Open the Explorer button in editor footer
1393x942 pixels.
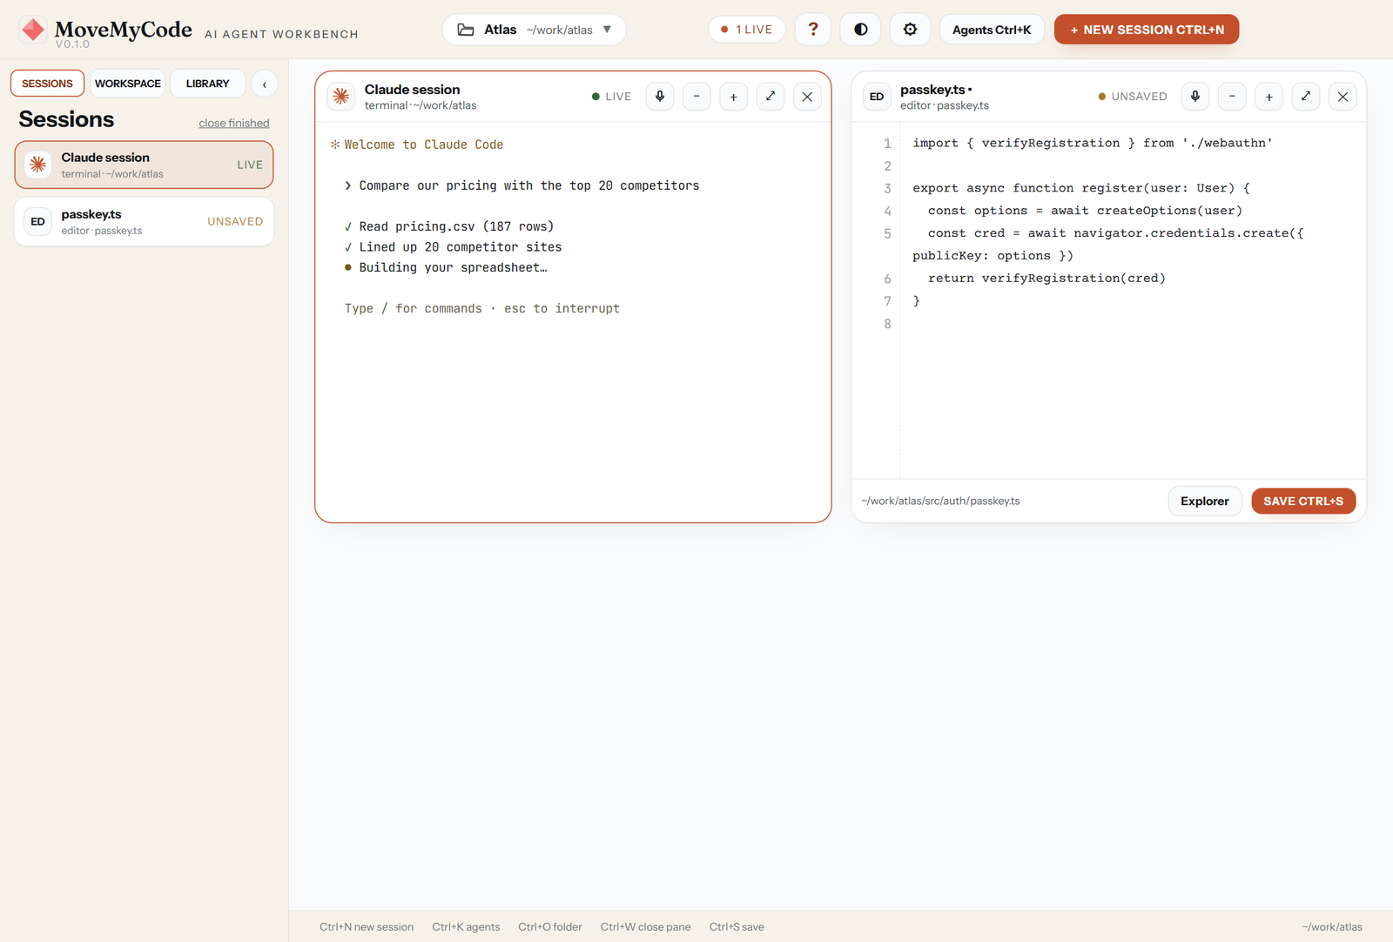[1205, 501]
